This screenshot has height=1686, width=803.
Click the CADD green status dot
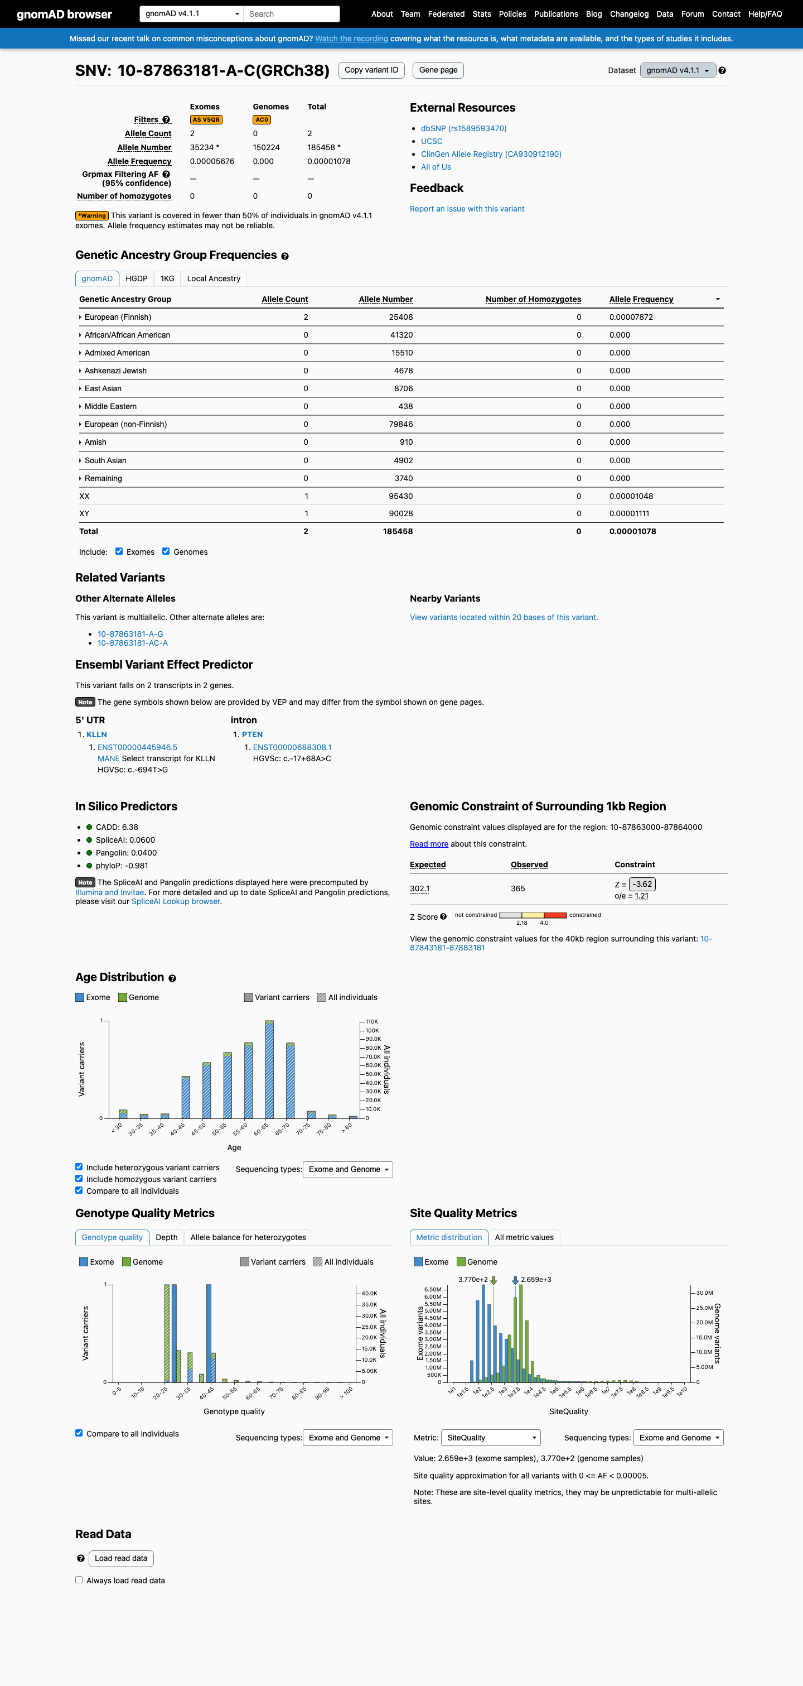pos(89,827)
